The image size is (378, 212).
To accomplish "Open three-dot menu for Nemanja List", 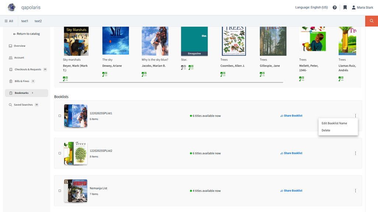I will 355,191.
